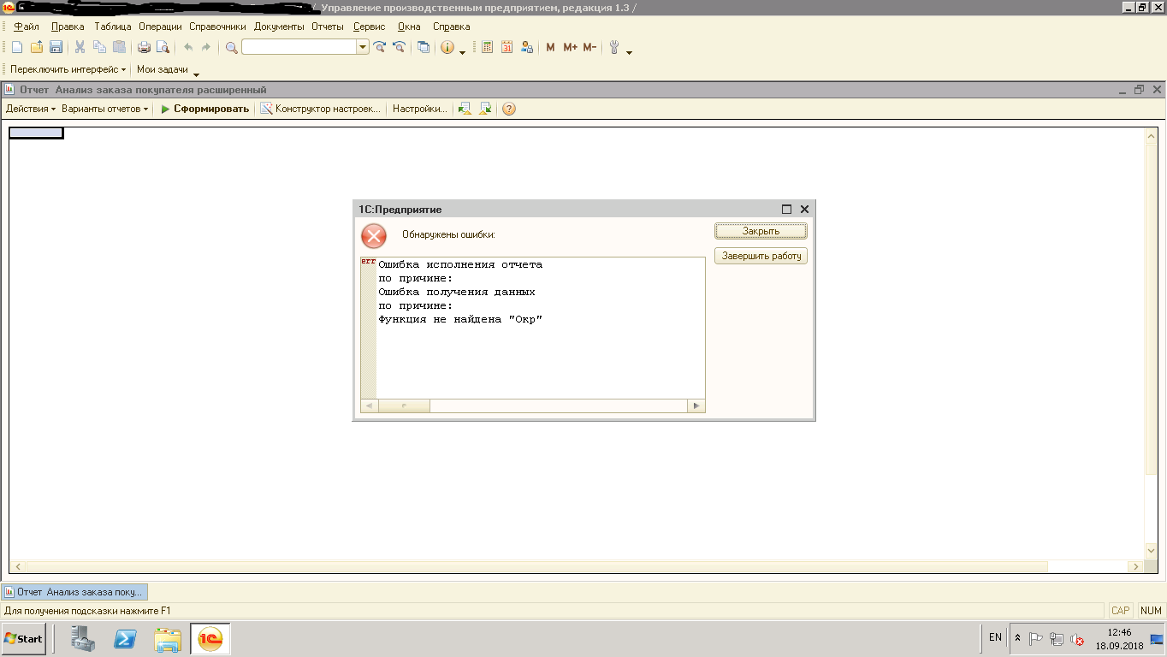Open the Calculator icon

click(488, 48)
